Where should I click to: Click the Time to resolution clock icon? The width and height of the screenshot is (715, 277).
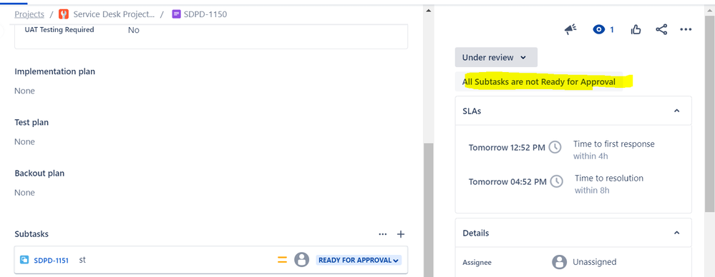556,181
